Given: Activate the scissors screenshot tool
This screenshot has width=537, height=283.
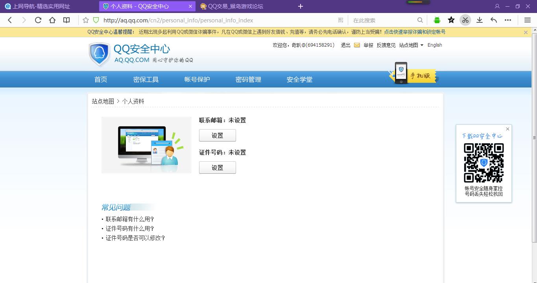Looking at the screenshot, I should point(465,20).
